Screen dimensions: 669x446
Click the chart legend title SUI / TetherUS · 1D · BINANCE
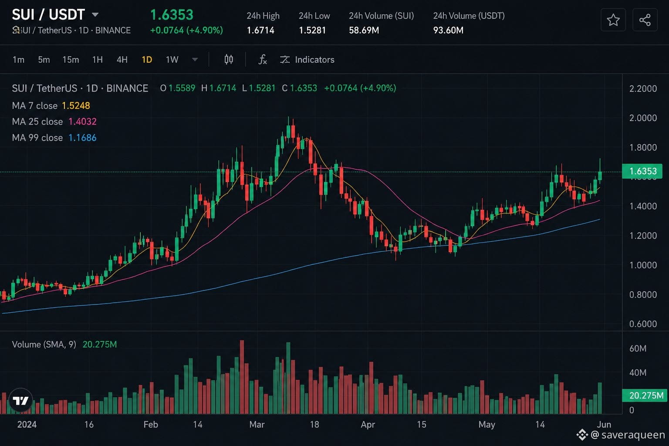pyautogui.click(x=80, y=88)
